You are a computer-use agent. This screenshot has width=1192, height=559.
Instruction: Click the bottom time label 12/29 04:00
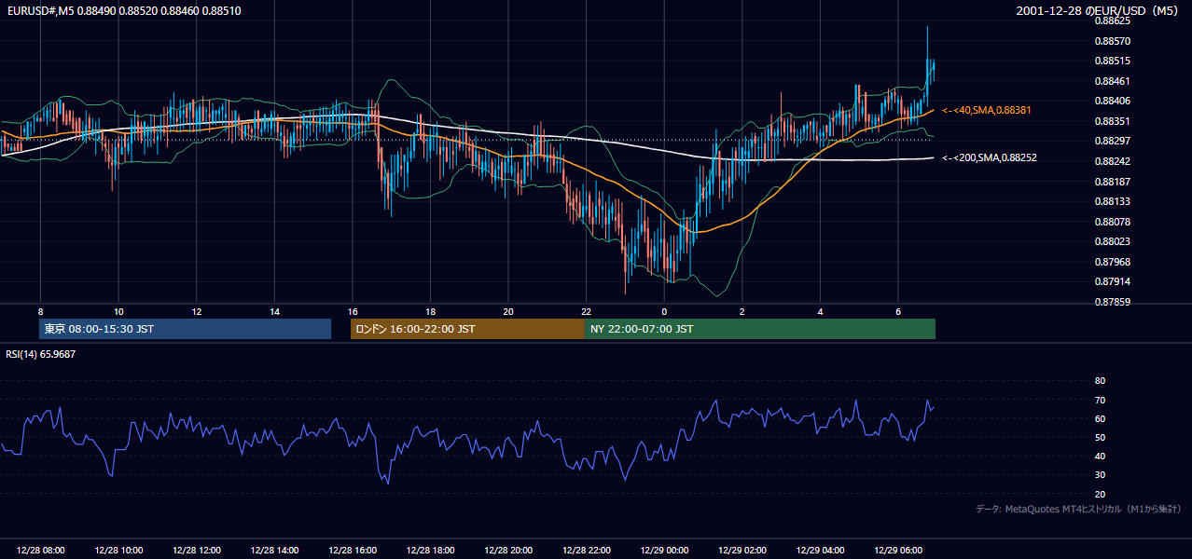[821, 551]
